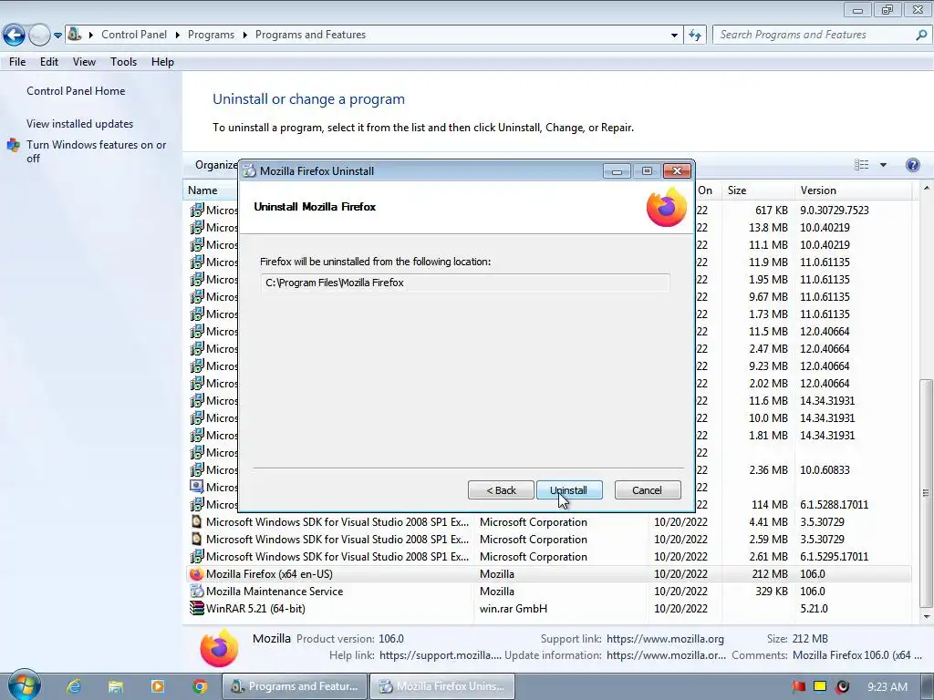
Task: Click the refresh button beside address bar
Action: pos(694,36)
